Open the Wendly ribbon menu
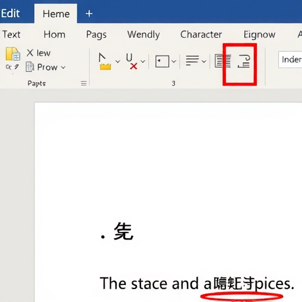Image resolution: width=302 pixels, height=302 pixels. (143, 35)
